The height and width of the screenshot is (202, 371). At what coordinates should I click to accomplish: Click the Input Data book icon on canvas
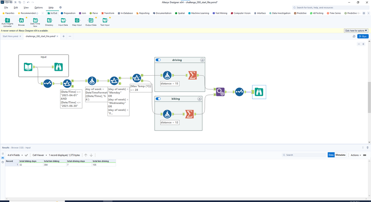(28, 67)
